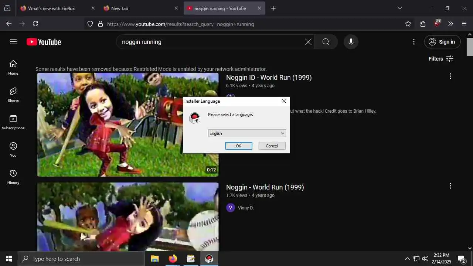Open tracking protection shield icon
The height and width of the screenshot is (266, 473).
coord(90,24)
